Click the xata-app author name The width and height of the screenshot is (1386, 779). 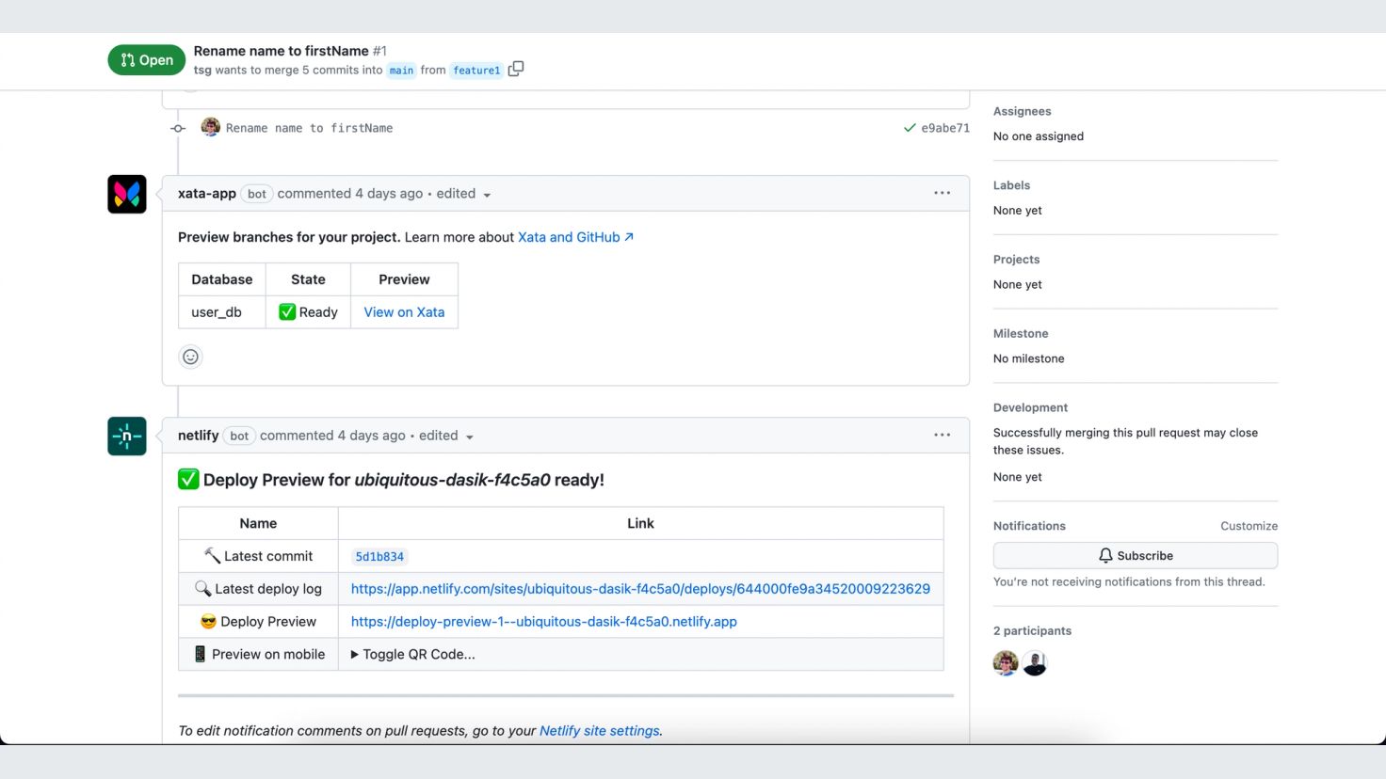207,194
